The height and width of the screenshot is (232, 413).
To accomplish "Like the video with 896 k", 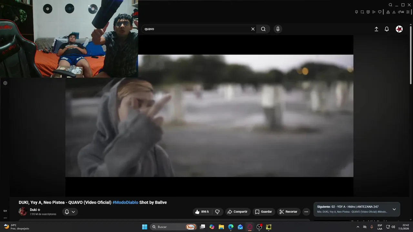I will 202,212.
